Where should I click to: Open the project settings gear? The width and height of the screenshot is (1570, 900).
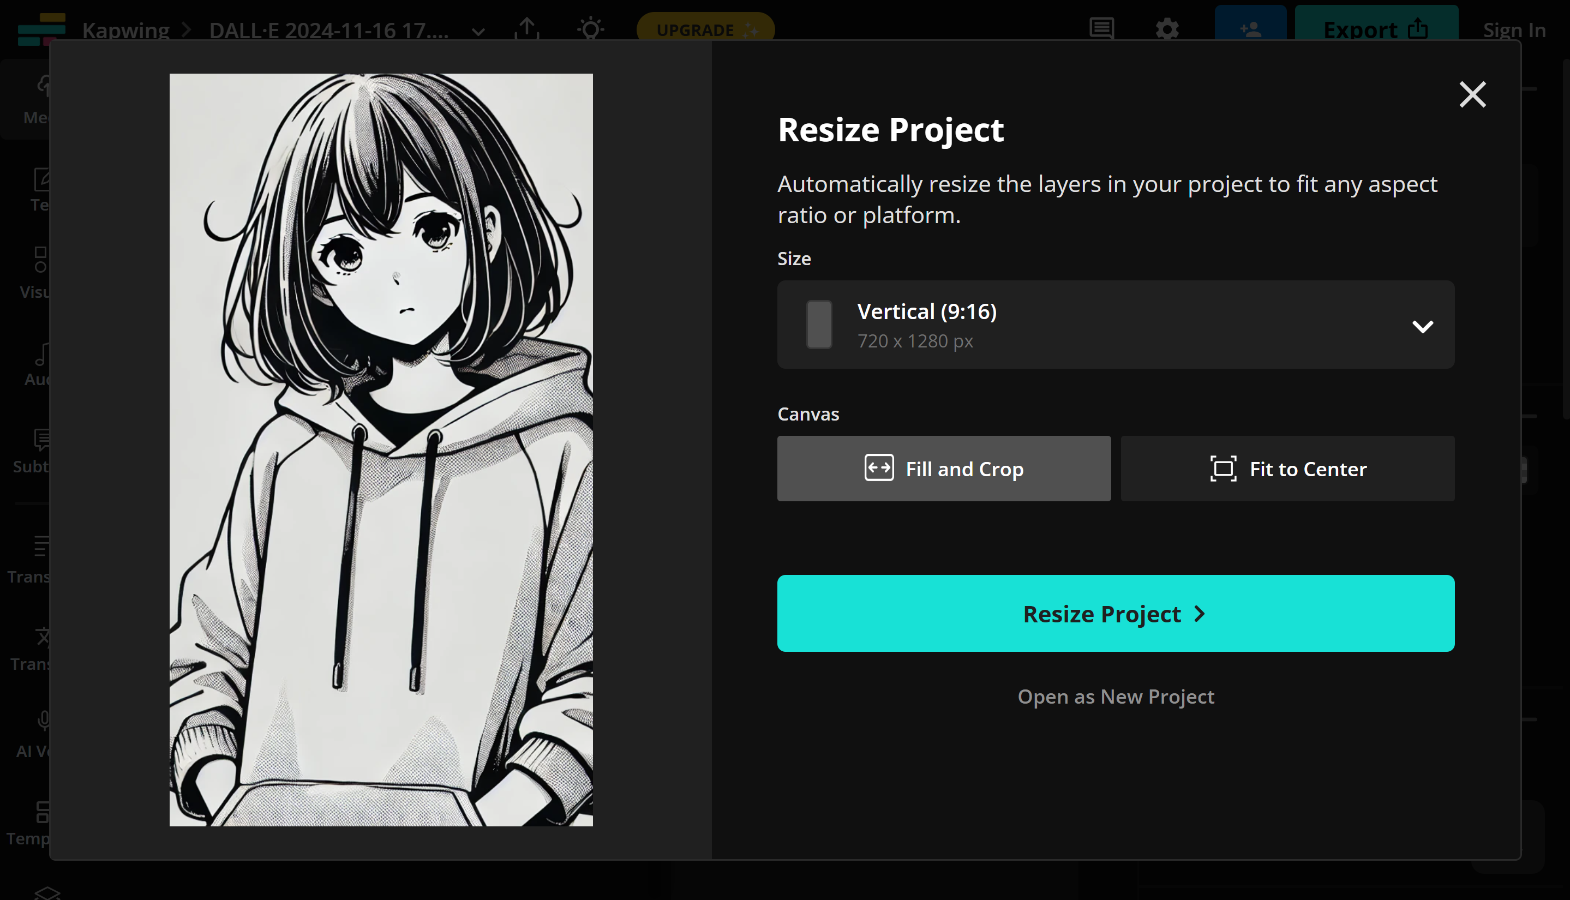pos(1167,29)
